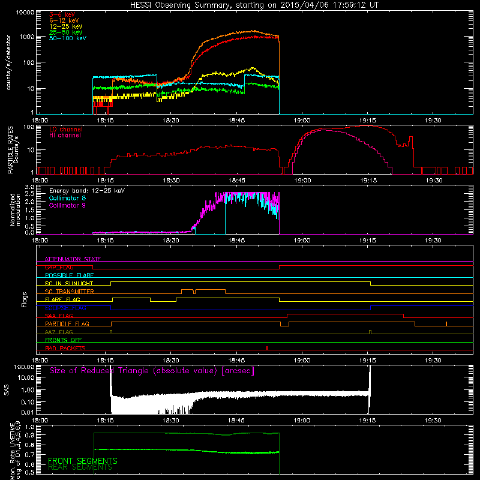Click the AAZ_FLAG pulse near 19:15
480x480 pixels.
click(370, 332)
